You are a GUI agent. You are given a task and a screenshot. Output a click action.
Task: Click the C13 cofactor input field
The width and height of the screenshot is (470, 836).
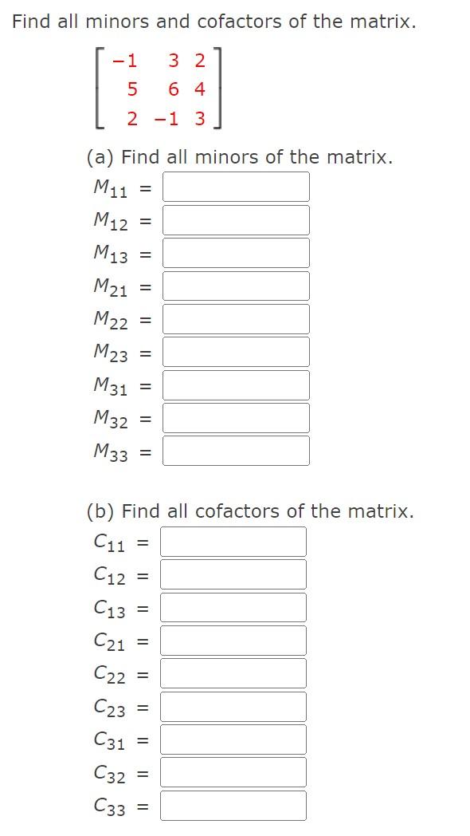pyautogui.click(x=233, y=606)
